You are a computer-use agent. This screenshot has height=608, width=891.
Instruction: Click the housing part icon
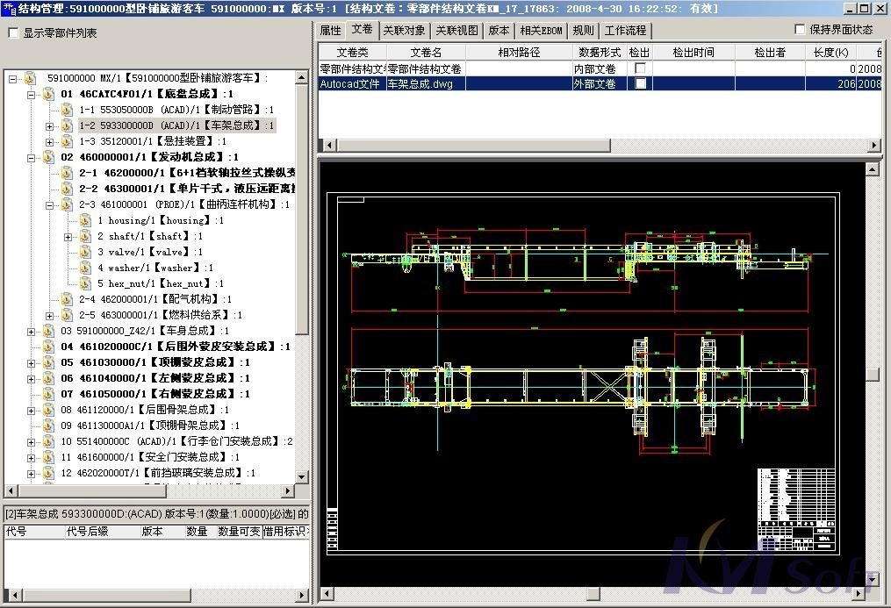[x=85, y=220]
